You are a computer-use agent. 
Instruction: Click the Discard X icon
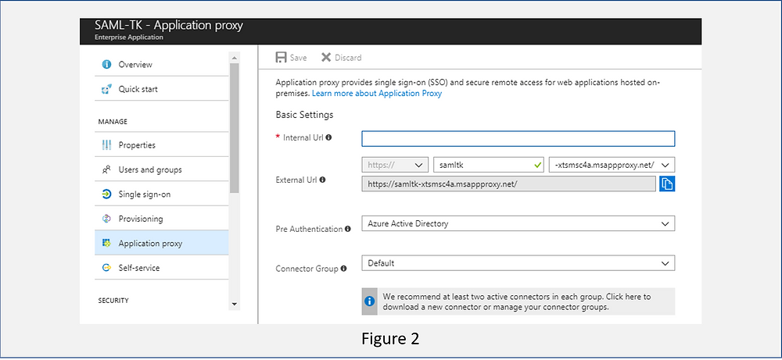326,57
